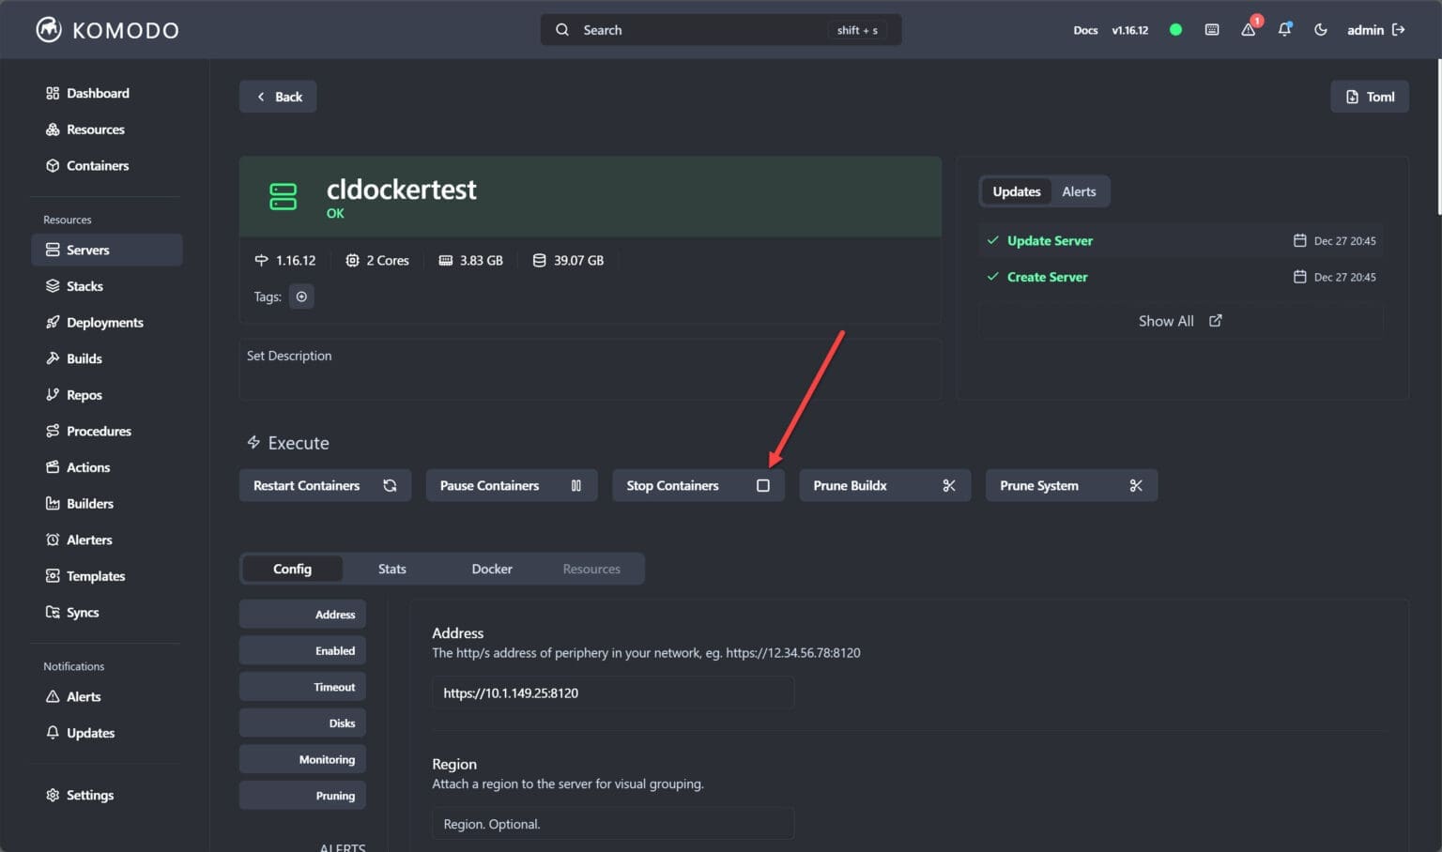Open the Templates sidebar entry
The height and width of the screenshot is (852, 1442).
pyautogui.click(x=96, y=575)
